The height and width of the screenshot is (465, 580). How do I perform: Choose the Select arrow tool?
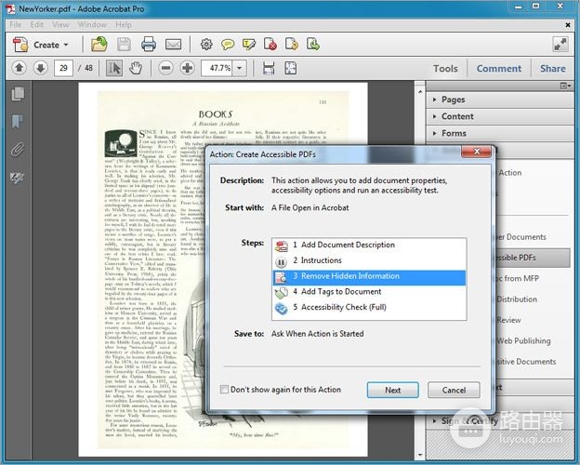pyautogui.click(x=114, y=68)
